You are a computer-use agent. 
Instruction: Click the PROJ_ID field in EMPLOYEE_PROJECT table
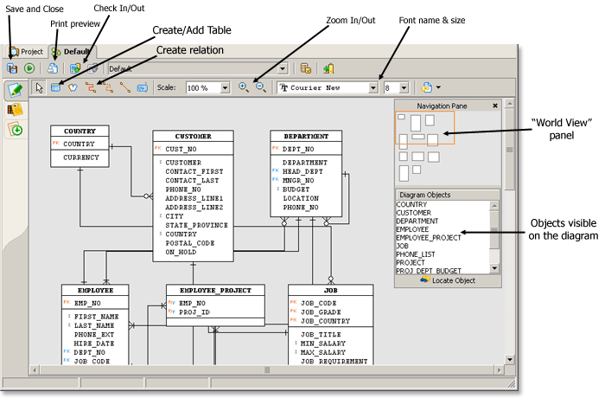(194, 311)
